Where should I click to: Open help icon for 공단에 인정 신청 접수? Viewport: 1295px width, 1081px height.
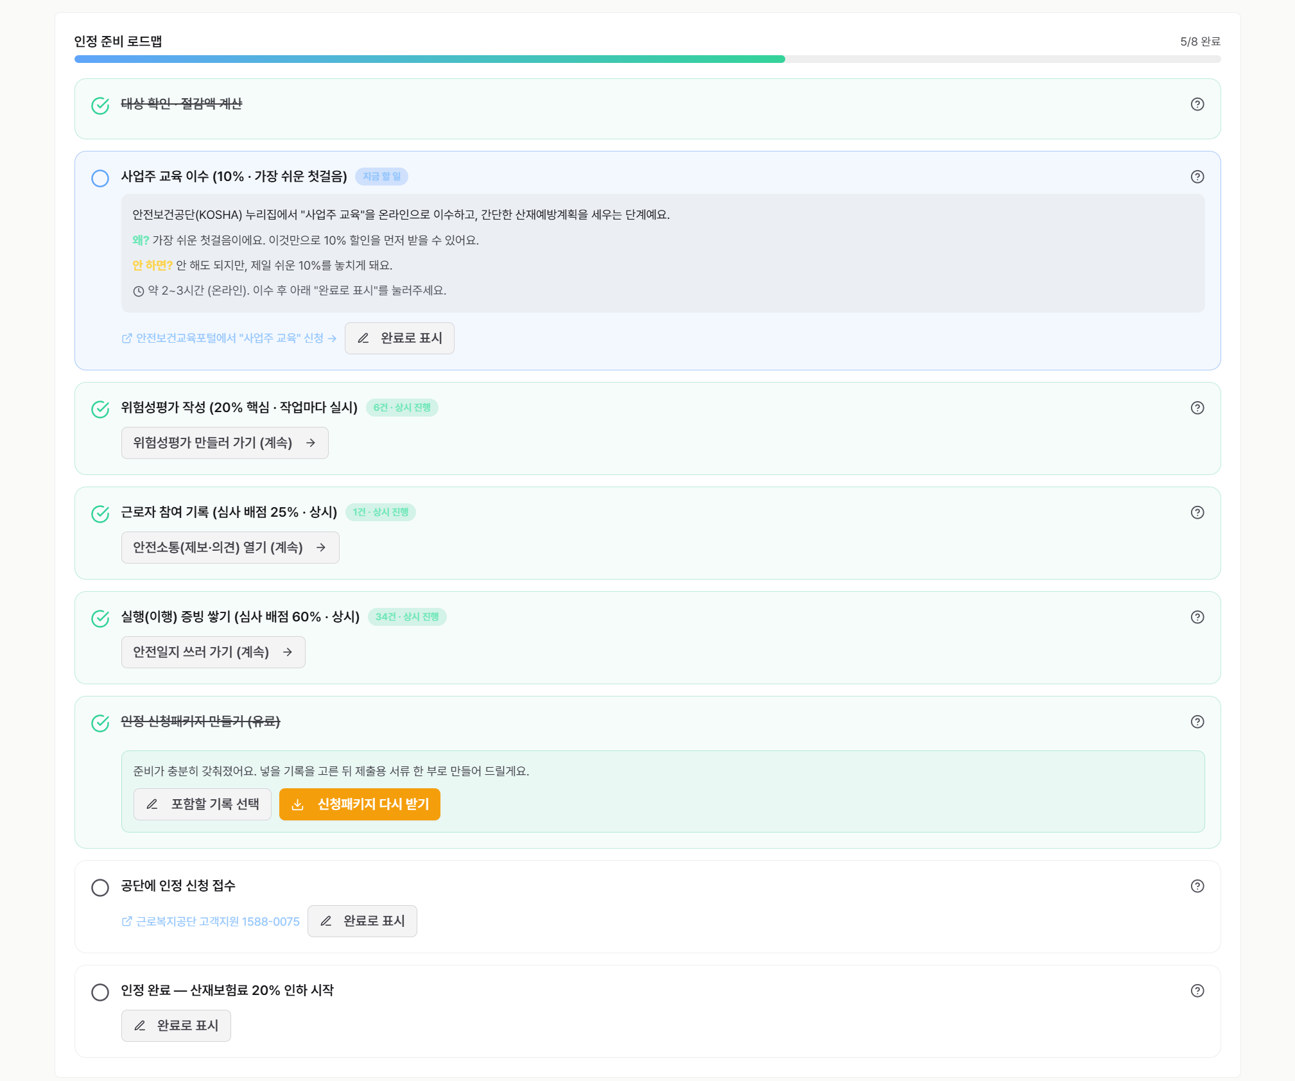pyautogui.click(x=1197, y=886)
